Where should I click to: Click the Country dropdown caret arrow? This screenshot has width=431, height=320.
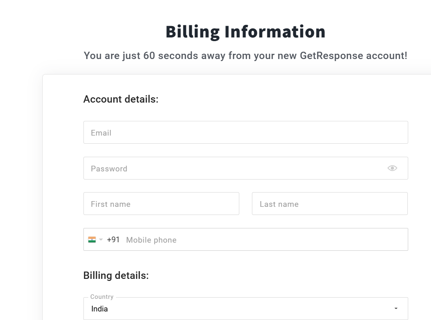click(396, 309)
